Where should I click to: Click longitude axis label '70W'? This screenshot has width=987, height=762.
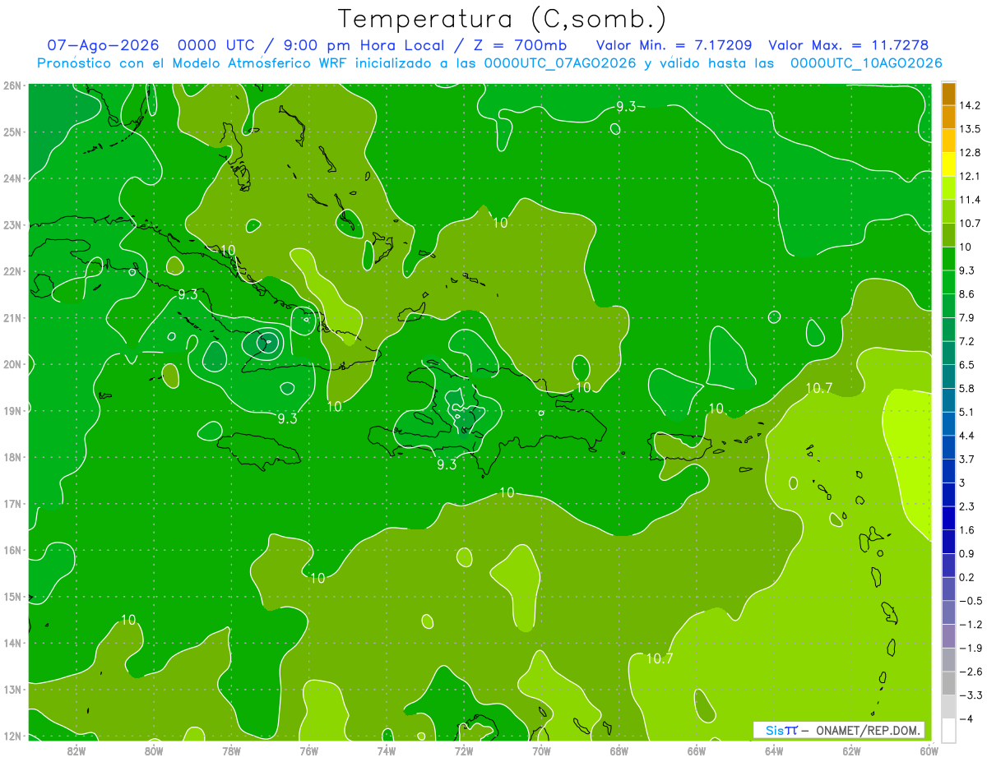point(541,750)
